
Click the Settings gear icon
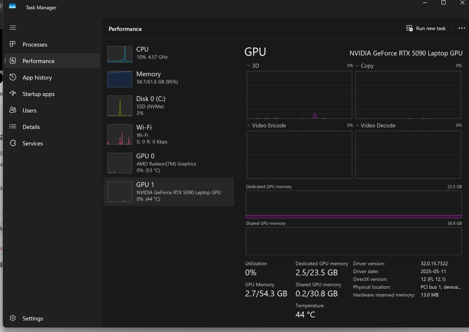(x=13, y=318)
